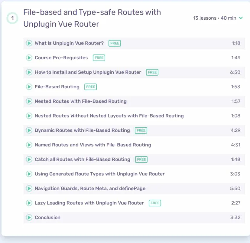The width and height of the screenshot is (250, 243).
Task: Click play icon beside Lazy Loading Routes
Action: point(29,203)
